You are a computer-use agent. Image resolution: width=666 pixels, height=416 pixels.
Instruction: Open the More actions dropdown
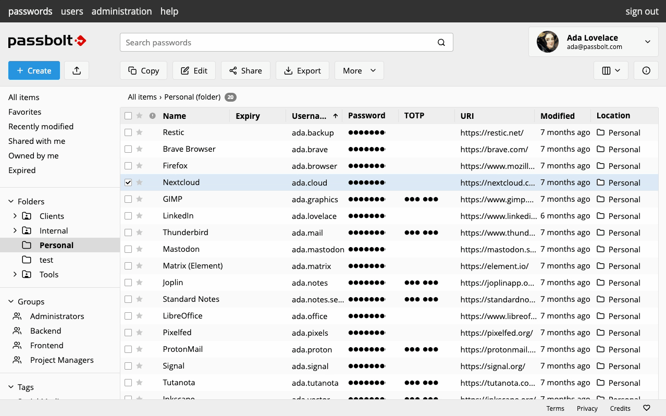pos(359,71)
